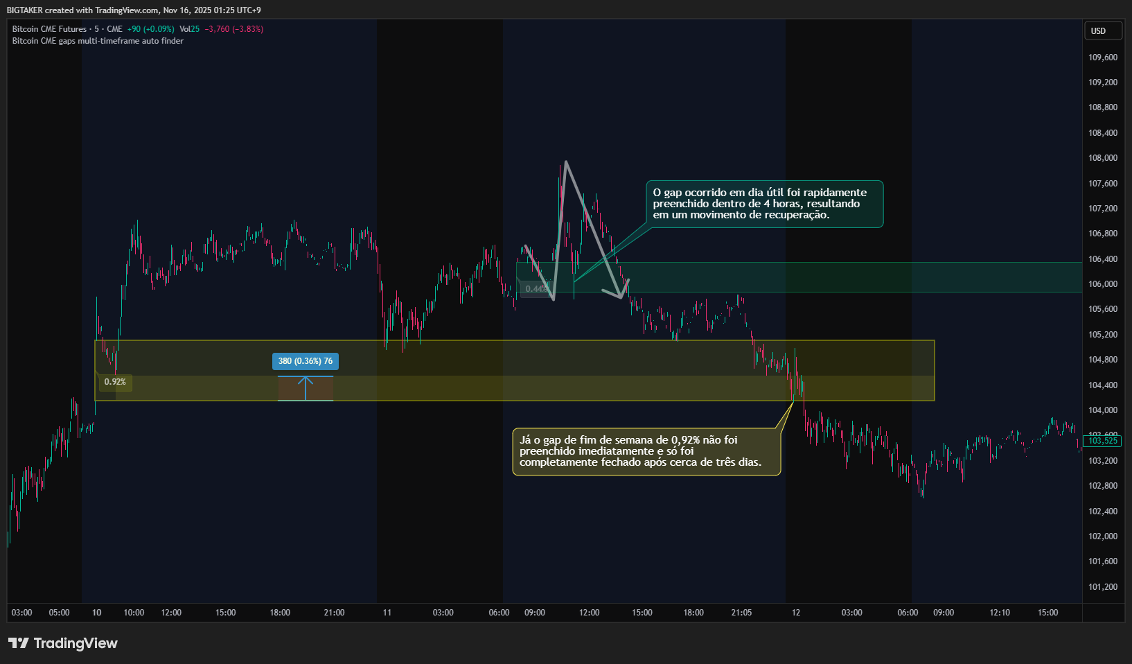The width and height of the screenshot is (1132, 664).
Task: Click the 0.92% weekend gap label
Action: tap(115, 382)
